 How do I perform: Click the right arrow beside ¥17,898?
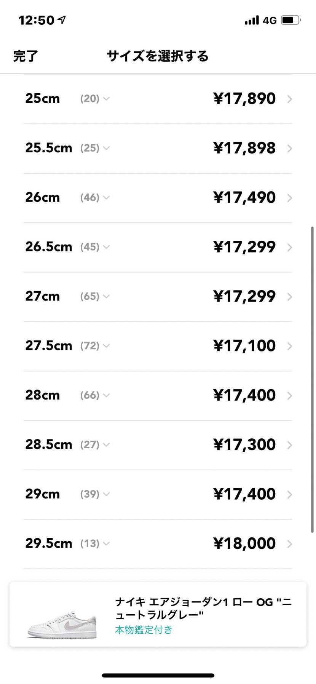click(x=290, y=149)
